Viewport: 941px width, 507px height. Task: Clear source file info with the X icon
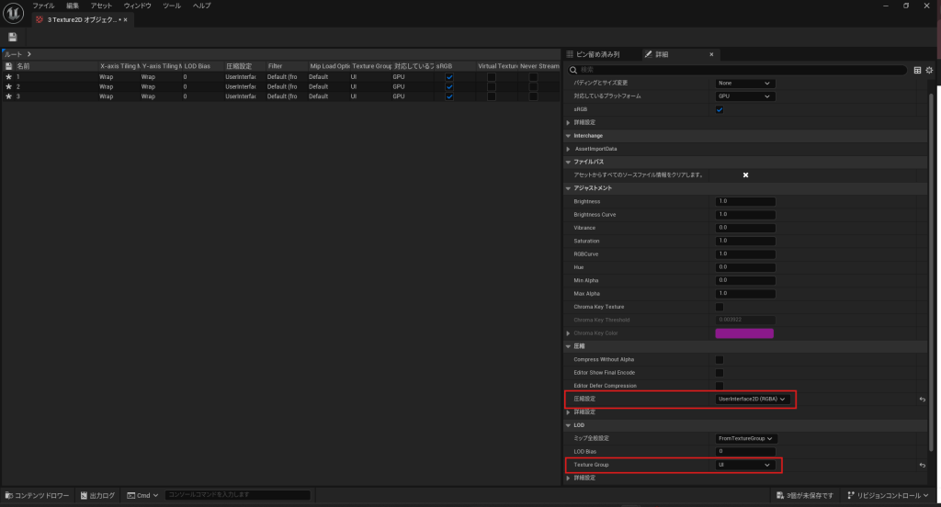tap(745, 175)
